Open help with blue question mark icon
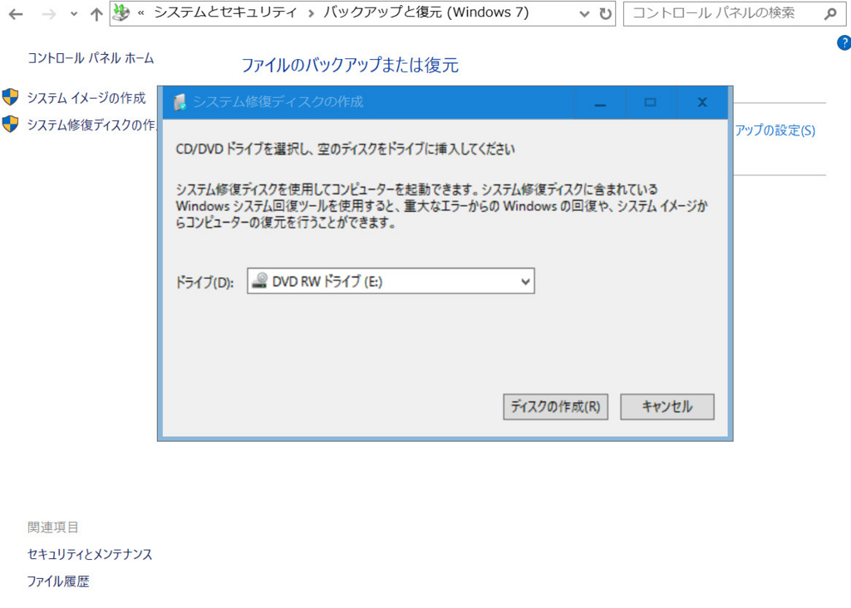Viewport: 851px width, 608px height. [x=844, y=43]
